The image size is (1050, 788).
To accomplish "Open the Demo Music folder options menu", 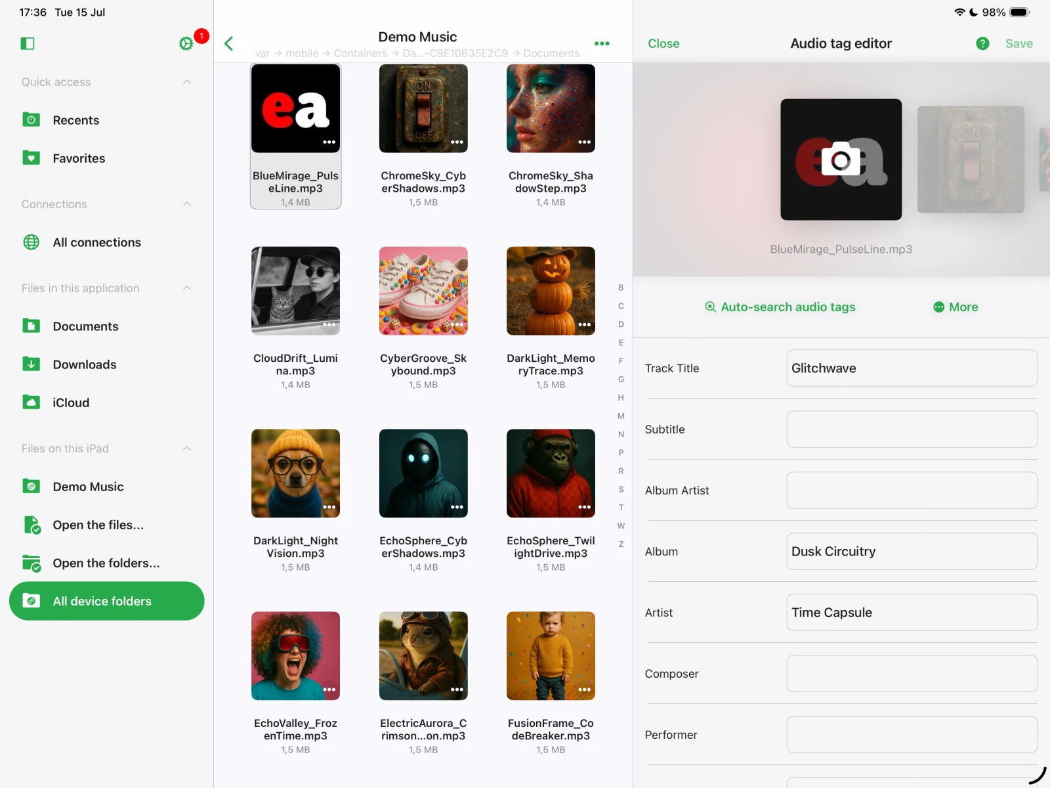I will coord(602,43).
